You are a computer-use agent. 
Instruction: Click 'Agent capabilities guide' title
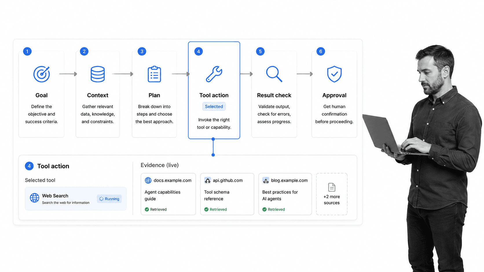[x=162, y=195]
